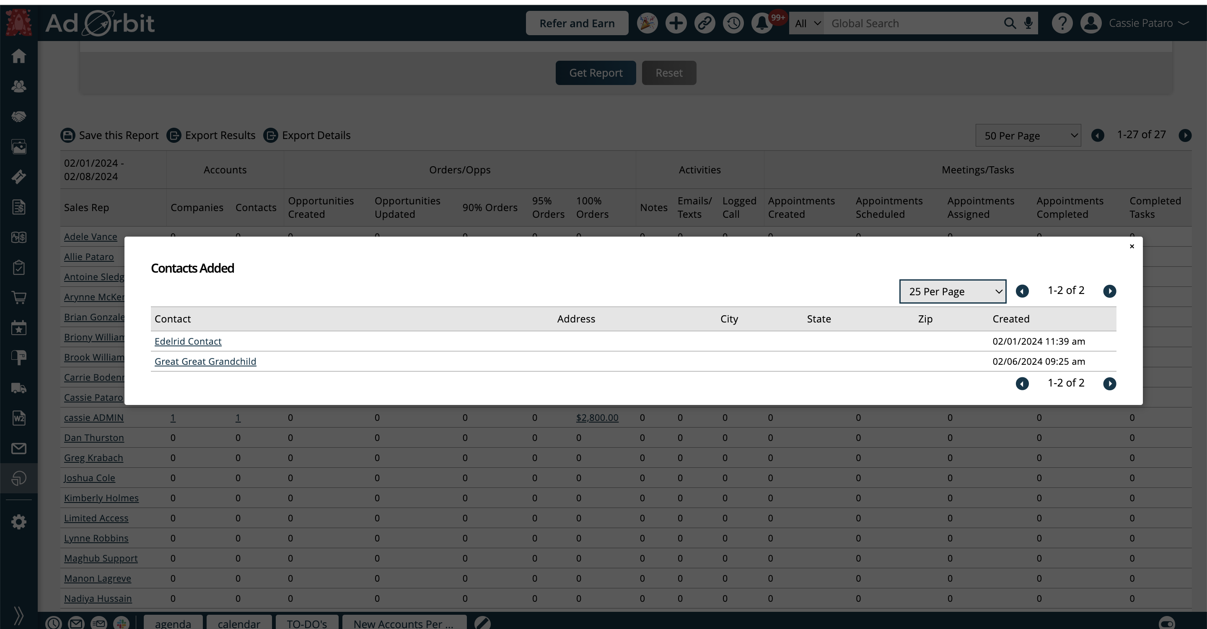Open the settings gear in sidebar

19,522
